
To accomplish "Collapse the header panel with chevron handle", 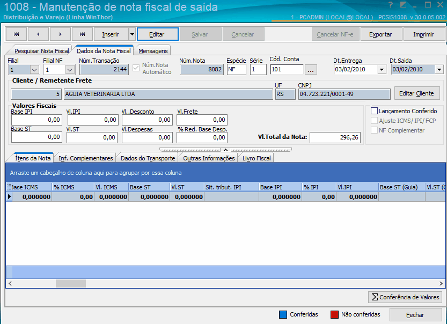I will pos(225,150).
